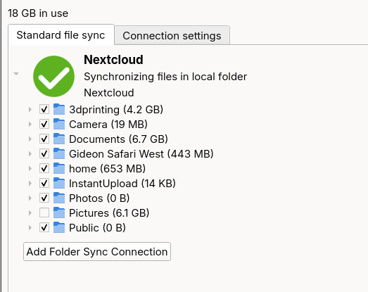Switch to the Connection settings tab
The height and width of the screenshot is (292, 368).
172,36
